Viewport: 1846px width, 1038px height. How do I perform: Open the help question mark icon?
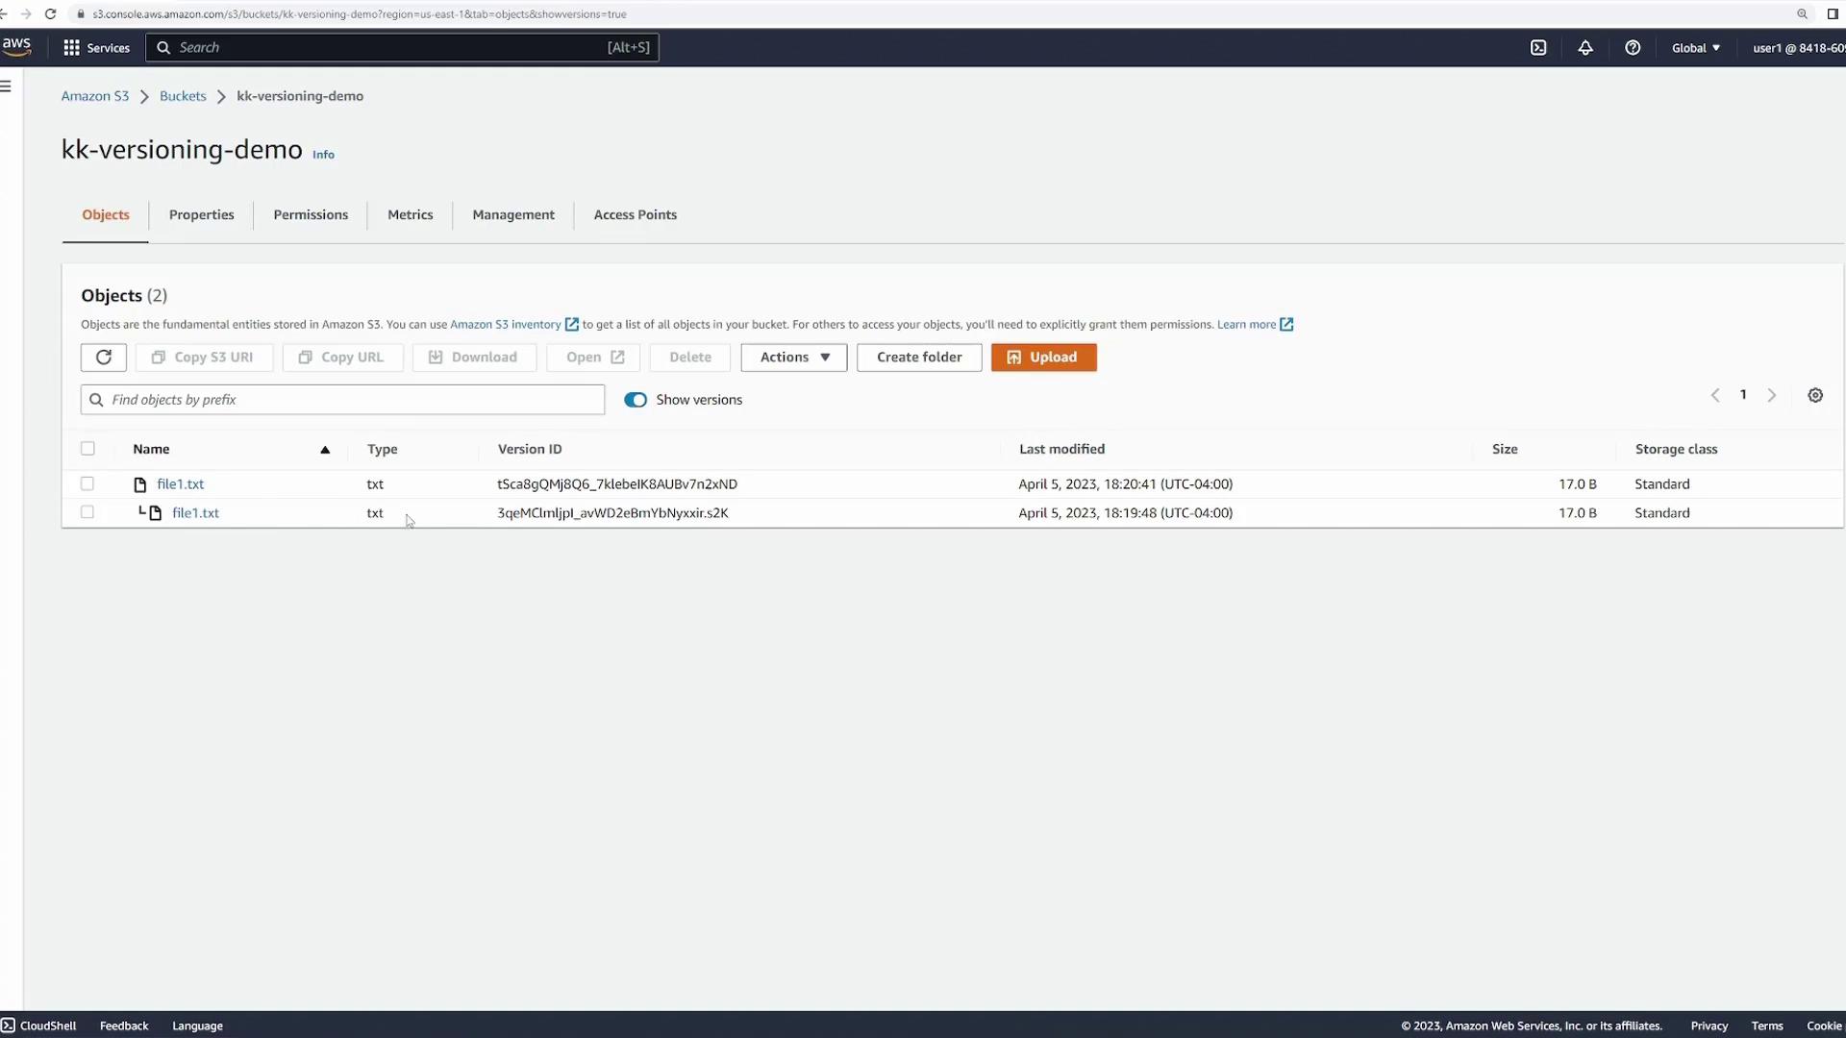click(1633, 48)
